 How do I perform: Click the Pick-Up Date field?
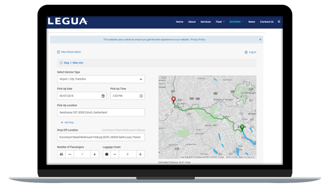pyautogui.click(x=82, y=96)
